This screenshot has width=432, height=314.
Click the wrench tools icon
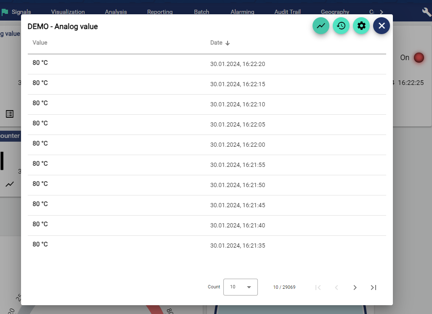427,12
